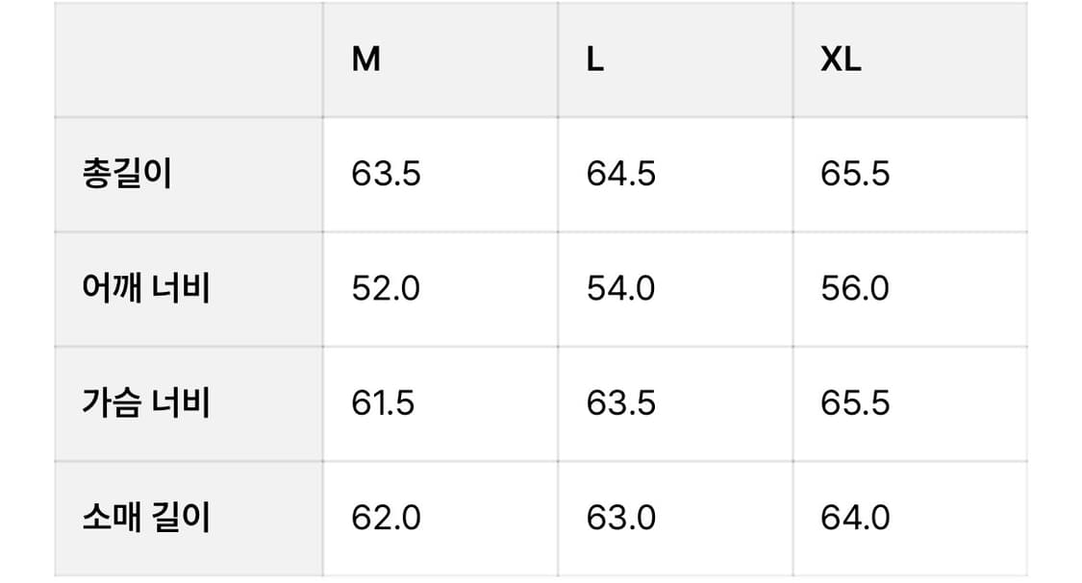Click the M 어깨 너비 value 52.0

coord(386,288)
